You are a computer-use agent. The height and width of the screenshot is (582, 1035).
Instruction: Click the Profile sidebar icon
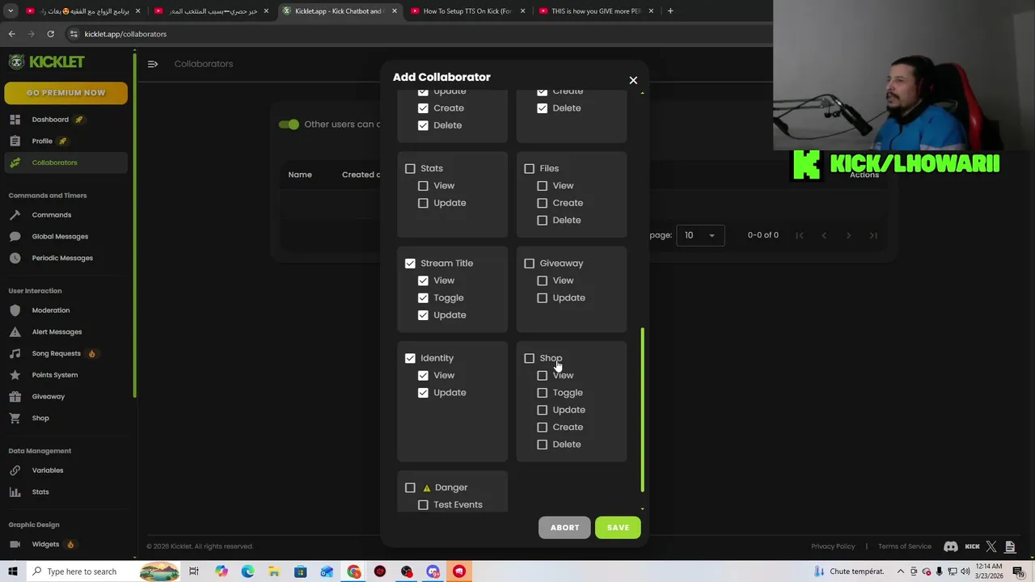point(15,141)
